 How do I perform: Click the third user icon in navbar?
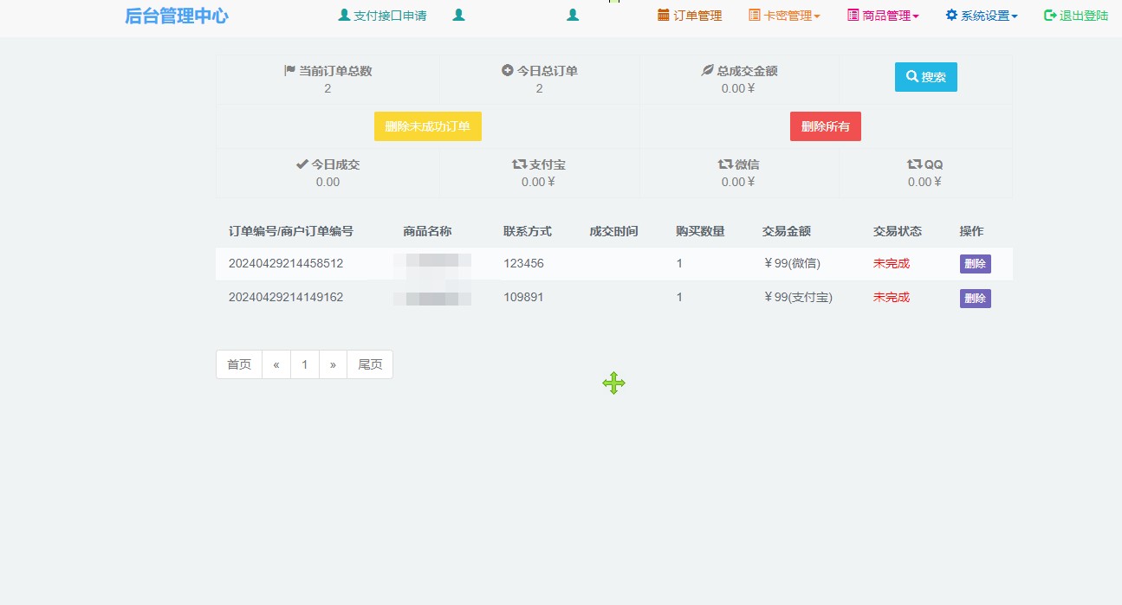click(573, 16)
